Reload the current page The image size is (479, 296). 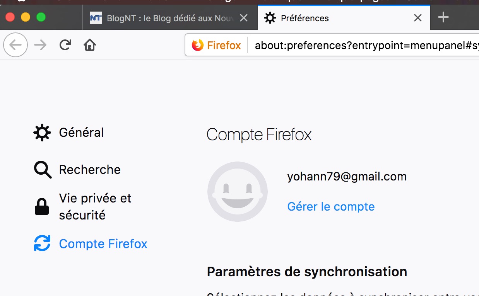point(65,45)
